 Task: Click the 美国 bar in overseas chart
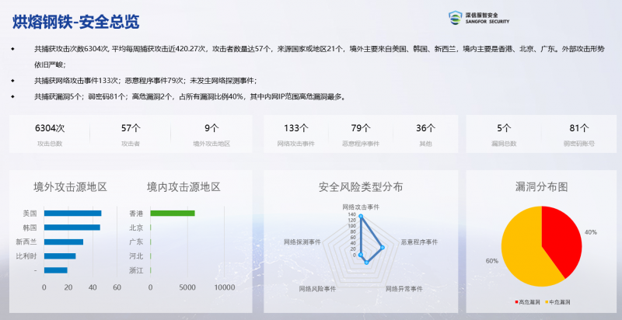[x=72, y=214]
